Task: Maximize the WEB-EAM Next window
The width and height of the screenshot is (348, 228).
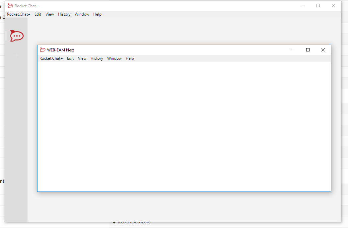Action: pos(308,49)
